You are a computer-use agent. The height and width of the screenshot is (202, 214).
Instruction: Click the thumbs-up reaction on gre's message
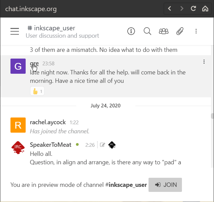37,91
